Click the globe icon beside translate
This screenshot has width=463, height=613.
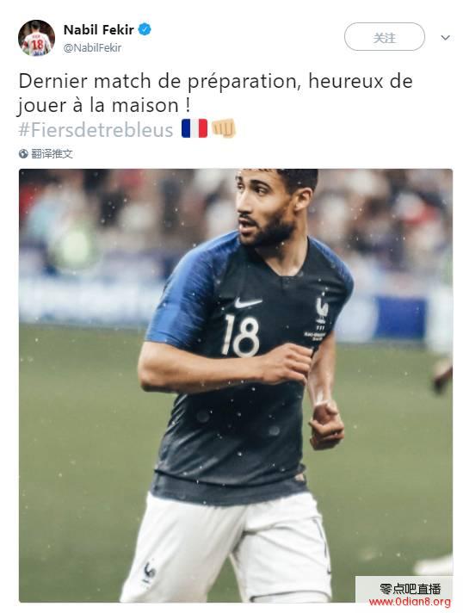pos(23,154)
